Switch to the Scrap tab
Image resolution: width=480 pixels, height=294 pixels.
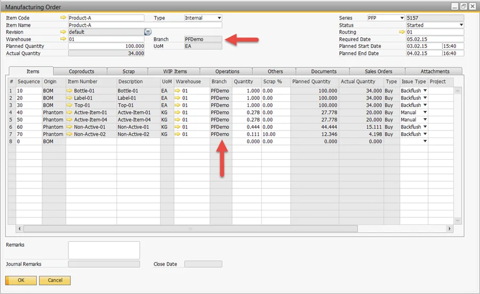[128, 71]
